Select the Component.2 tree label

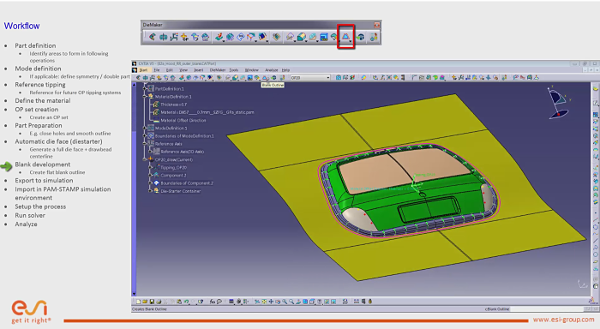(x=173, y=176)
